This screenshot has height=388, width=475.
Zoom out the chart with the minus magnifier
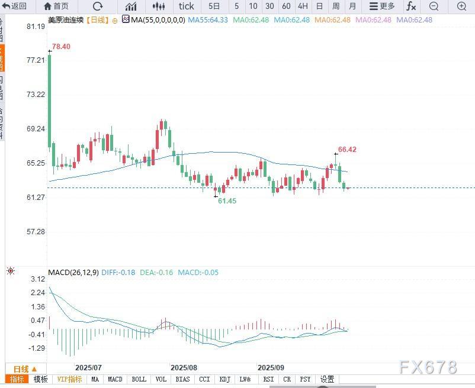pyautogui.click(x=434, y=7)
